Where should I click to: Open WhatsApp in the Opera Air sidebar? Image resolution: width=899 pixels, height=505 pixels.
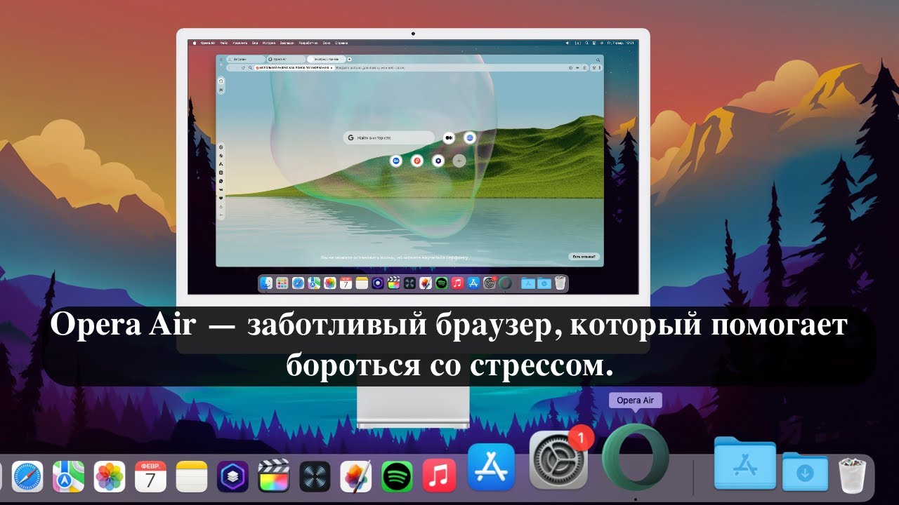tap(221, 181)
